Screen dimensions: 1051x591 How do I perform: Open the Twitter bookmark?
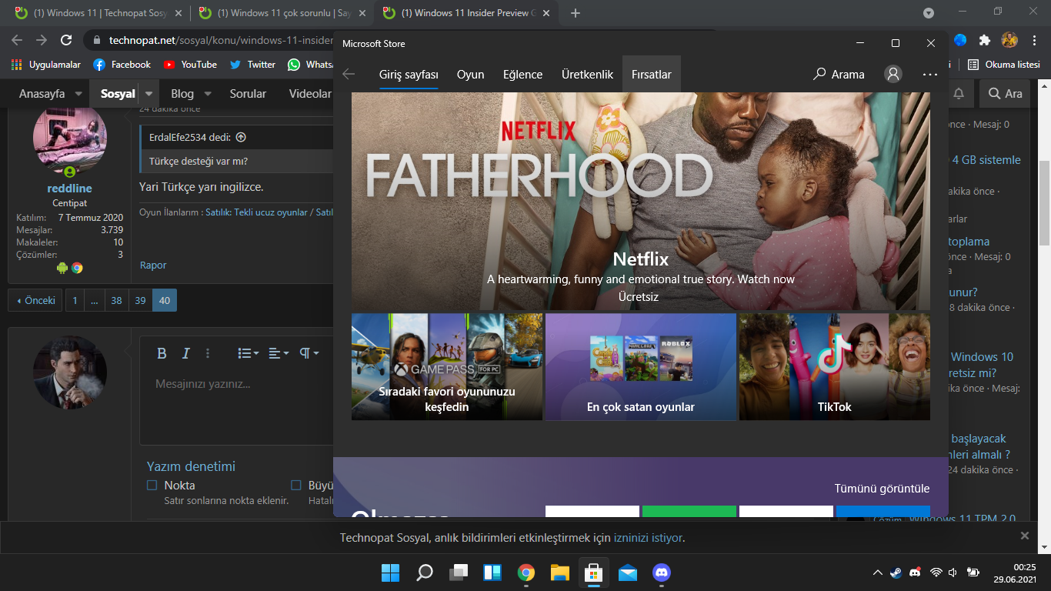[x=252, y=65]
